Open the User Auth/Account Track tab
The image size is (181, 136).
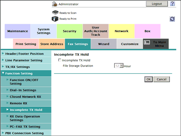pyautogui.click(x=96, y=31)
